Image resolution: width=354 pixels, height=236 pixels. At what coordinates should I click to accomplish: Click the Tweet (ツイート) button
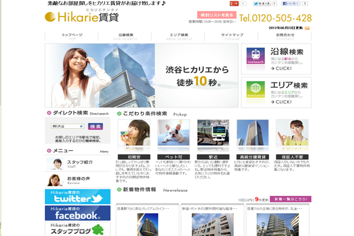[261, 4]
